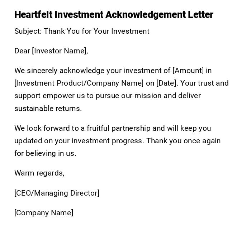This screenshot has height=235, width=251.
Task: Select the [Amount] placeholder
Action: point(188,71)
